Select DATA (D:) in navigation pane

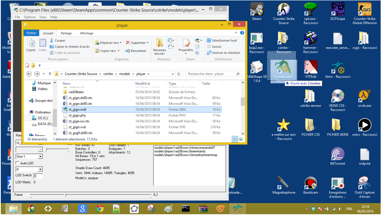click(42, 124)
